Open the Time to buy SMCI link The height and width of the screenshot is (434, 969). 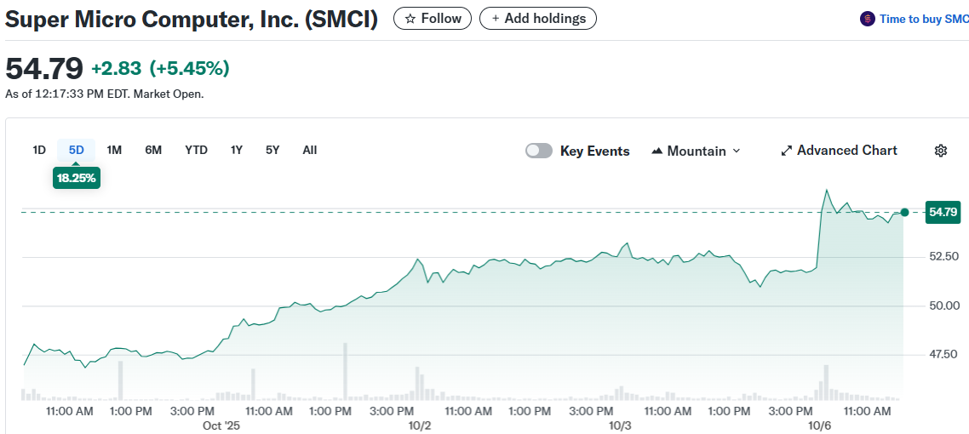923,19
